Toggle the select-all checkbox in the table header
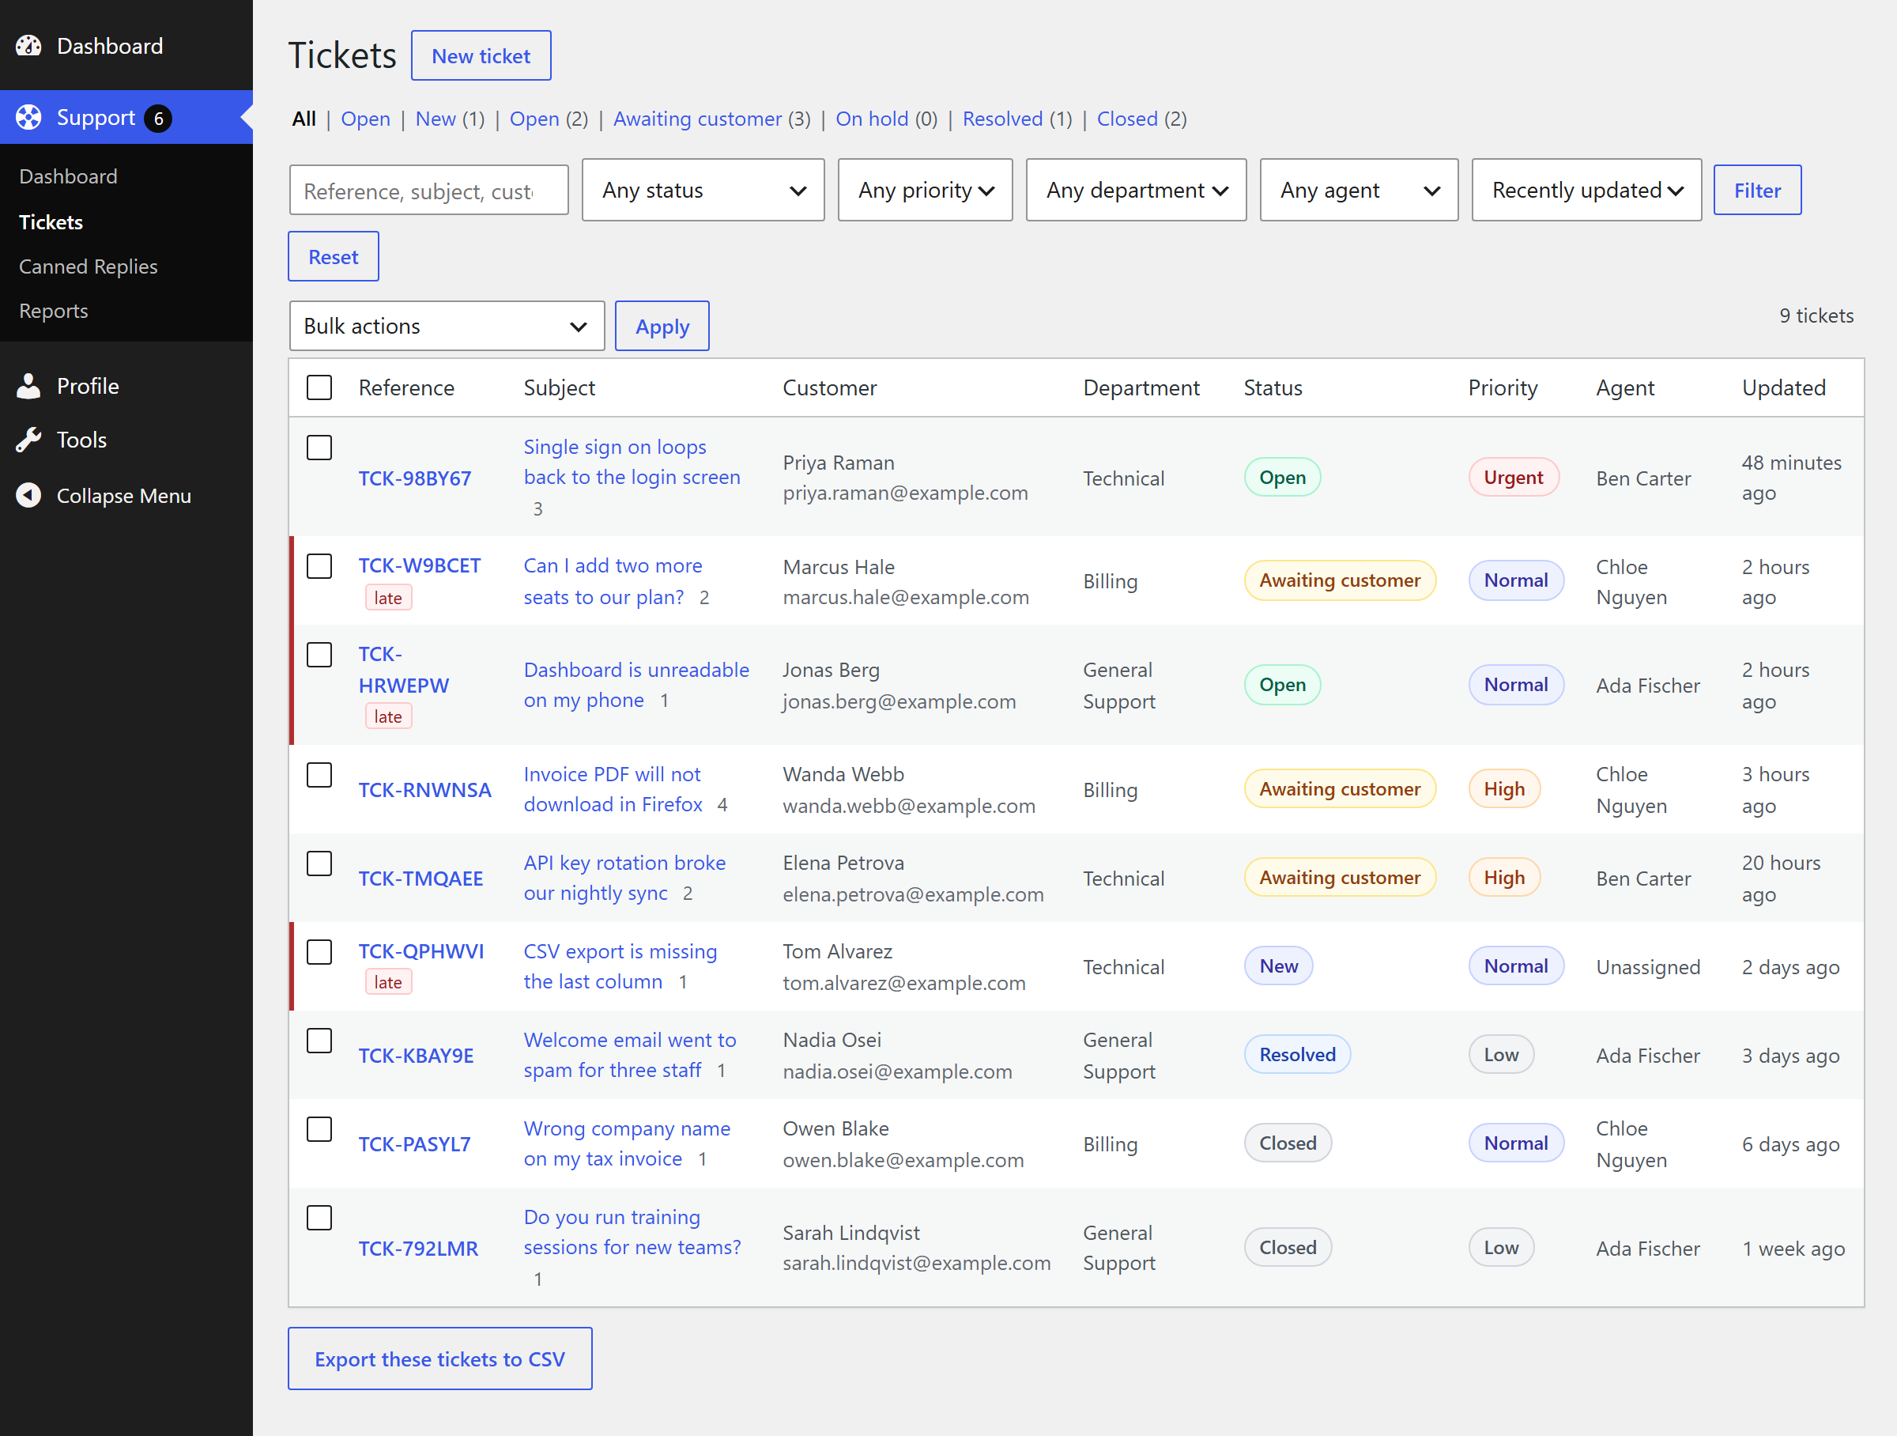The width and height of the screenshot is (1897, 1436). (319, 387)
